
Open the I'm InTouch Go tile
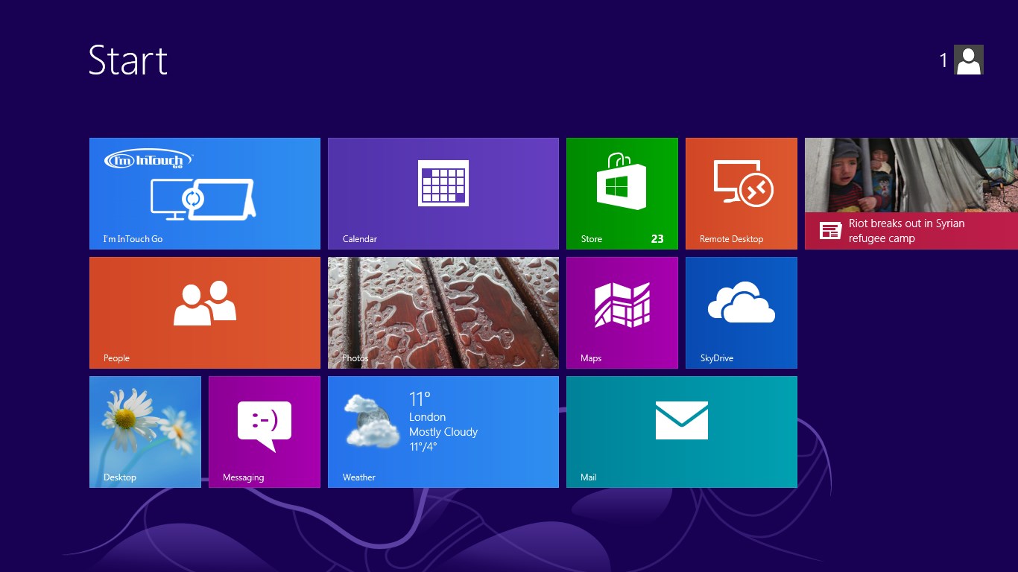pos(205,194)
